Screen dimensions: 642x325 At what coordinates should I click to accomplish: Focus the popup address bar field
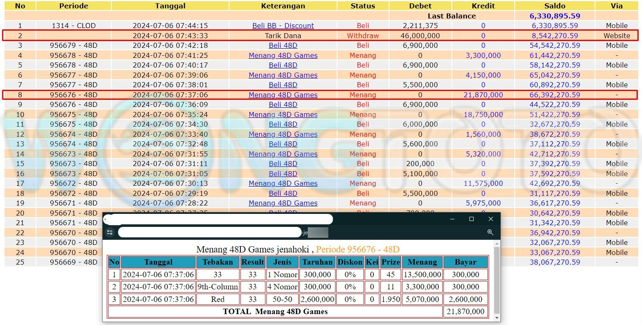(209, 232)
